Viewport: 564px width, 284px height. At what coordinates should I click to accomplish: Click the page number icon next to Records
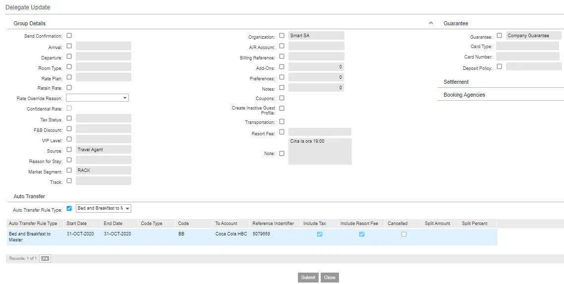tap(45, 259)
